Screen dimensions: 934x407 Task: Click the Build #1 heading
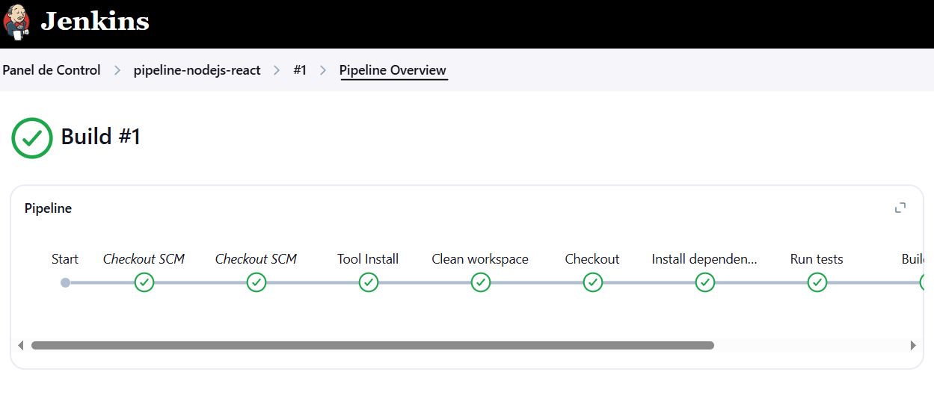click(x=101, y=137)
